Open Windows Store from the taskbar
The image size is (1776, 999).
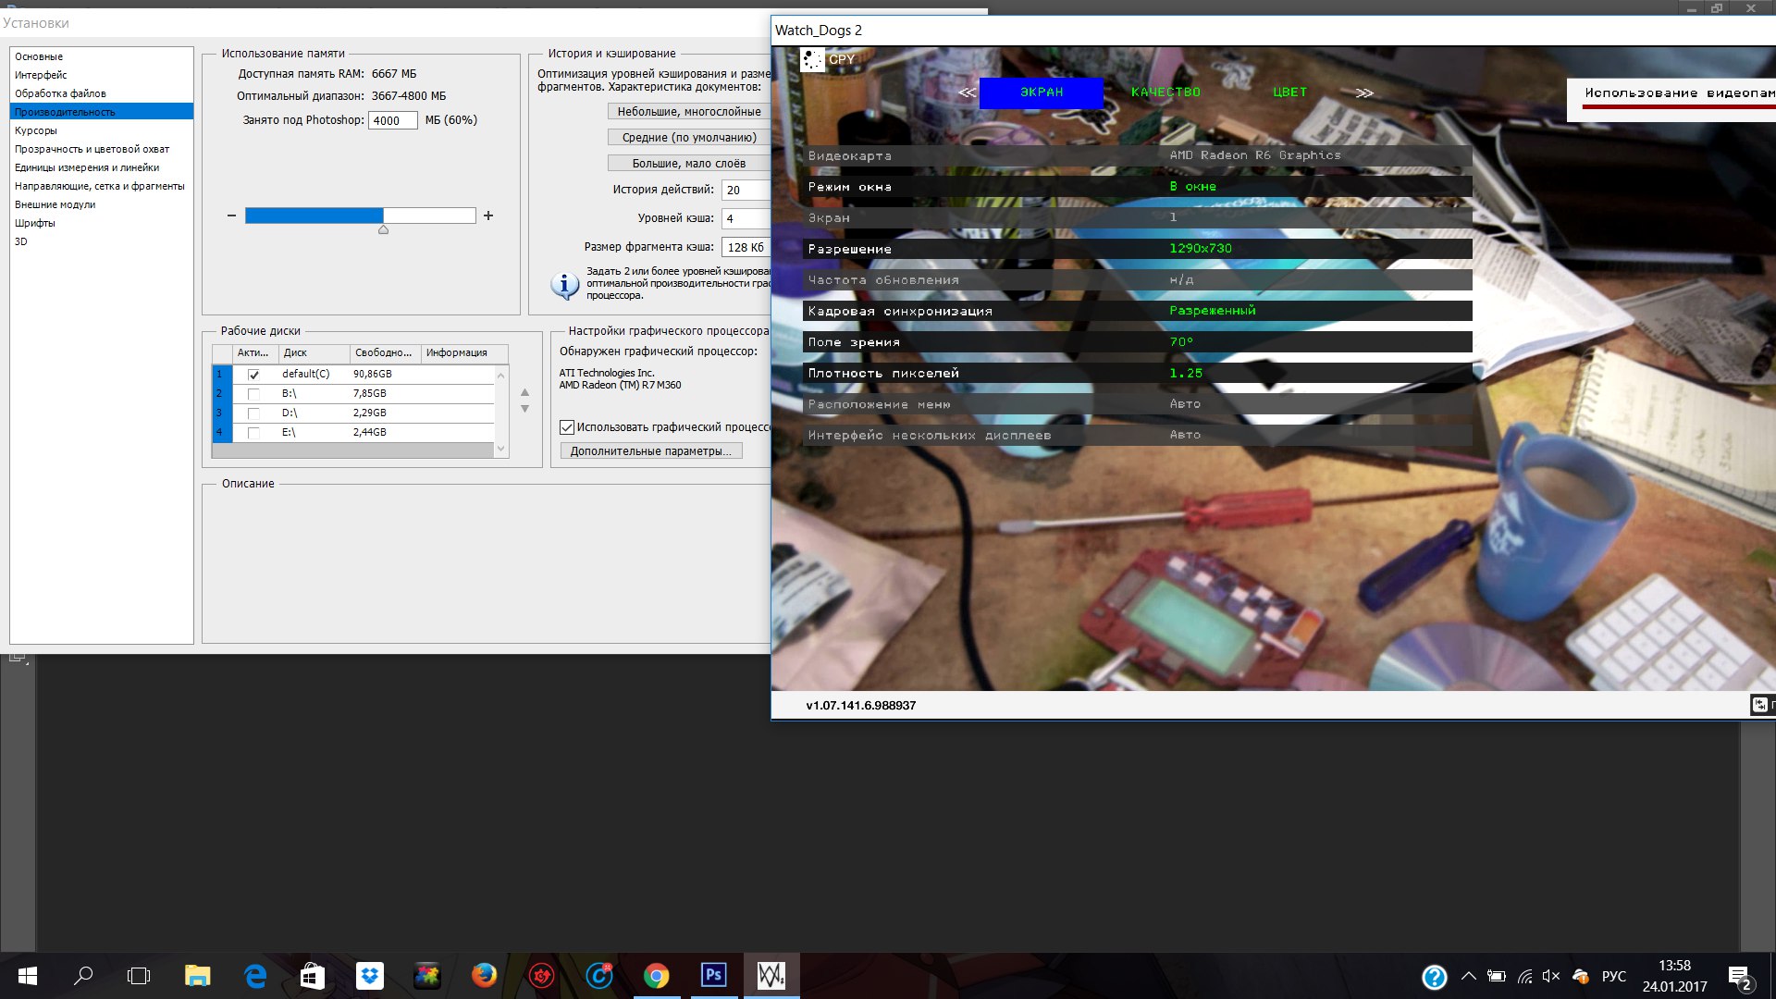(x=313, y=976)
